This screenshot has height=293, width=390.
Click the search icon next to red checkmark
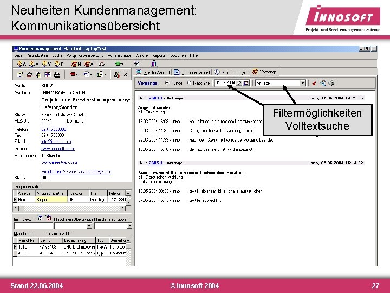point(323,83)
